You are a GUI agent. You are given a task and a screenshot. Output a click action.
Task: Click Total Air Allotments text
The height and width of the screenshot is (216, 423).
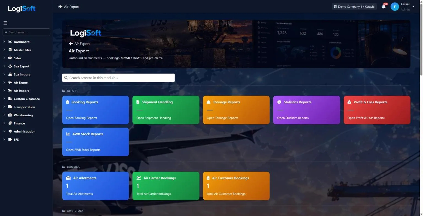tap(79, 194)
